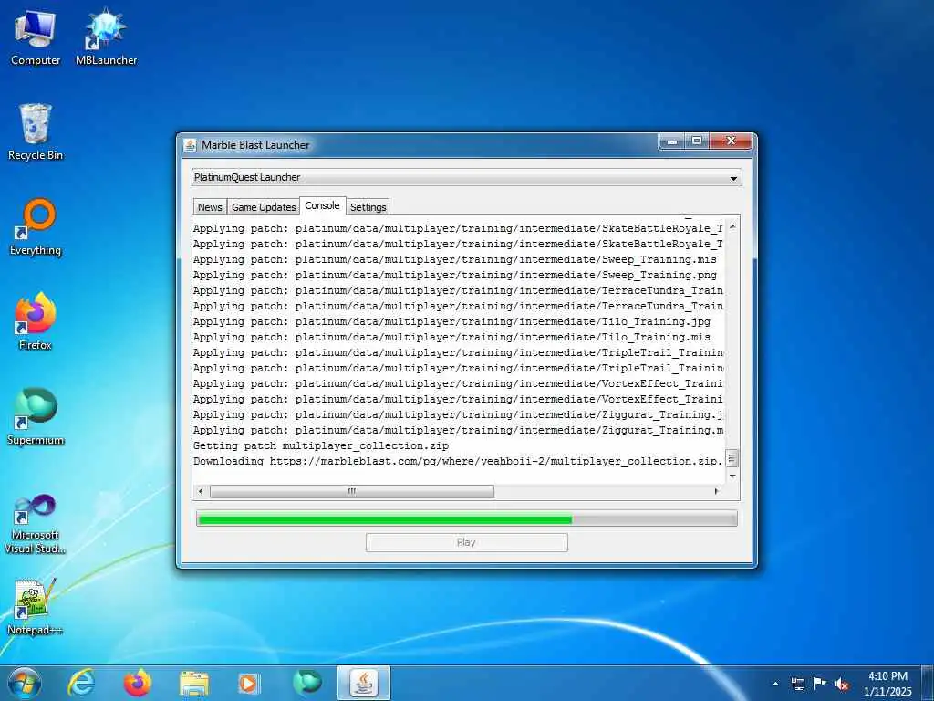Select the MBLauncher desktop shortcut
Screen dimensions: 934x701
pyautogui.click(x=106, y=37)
